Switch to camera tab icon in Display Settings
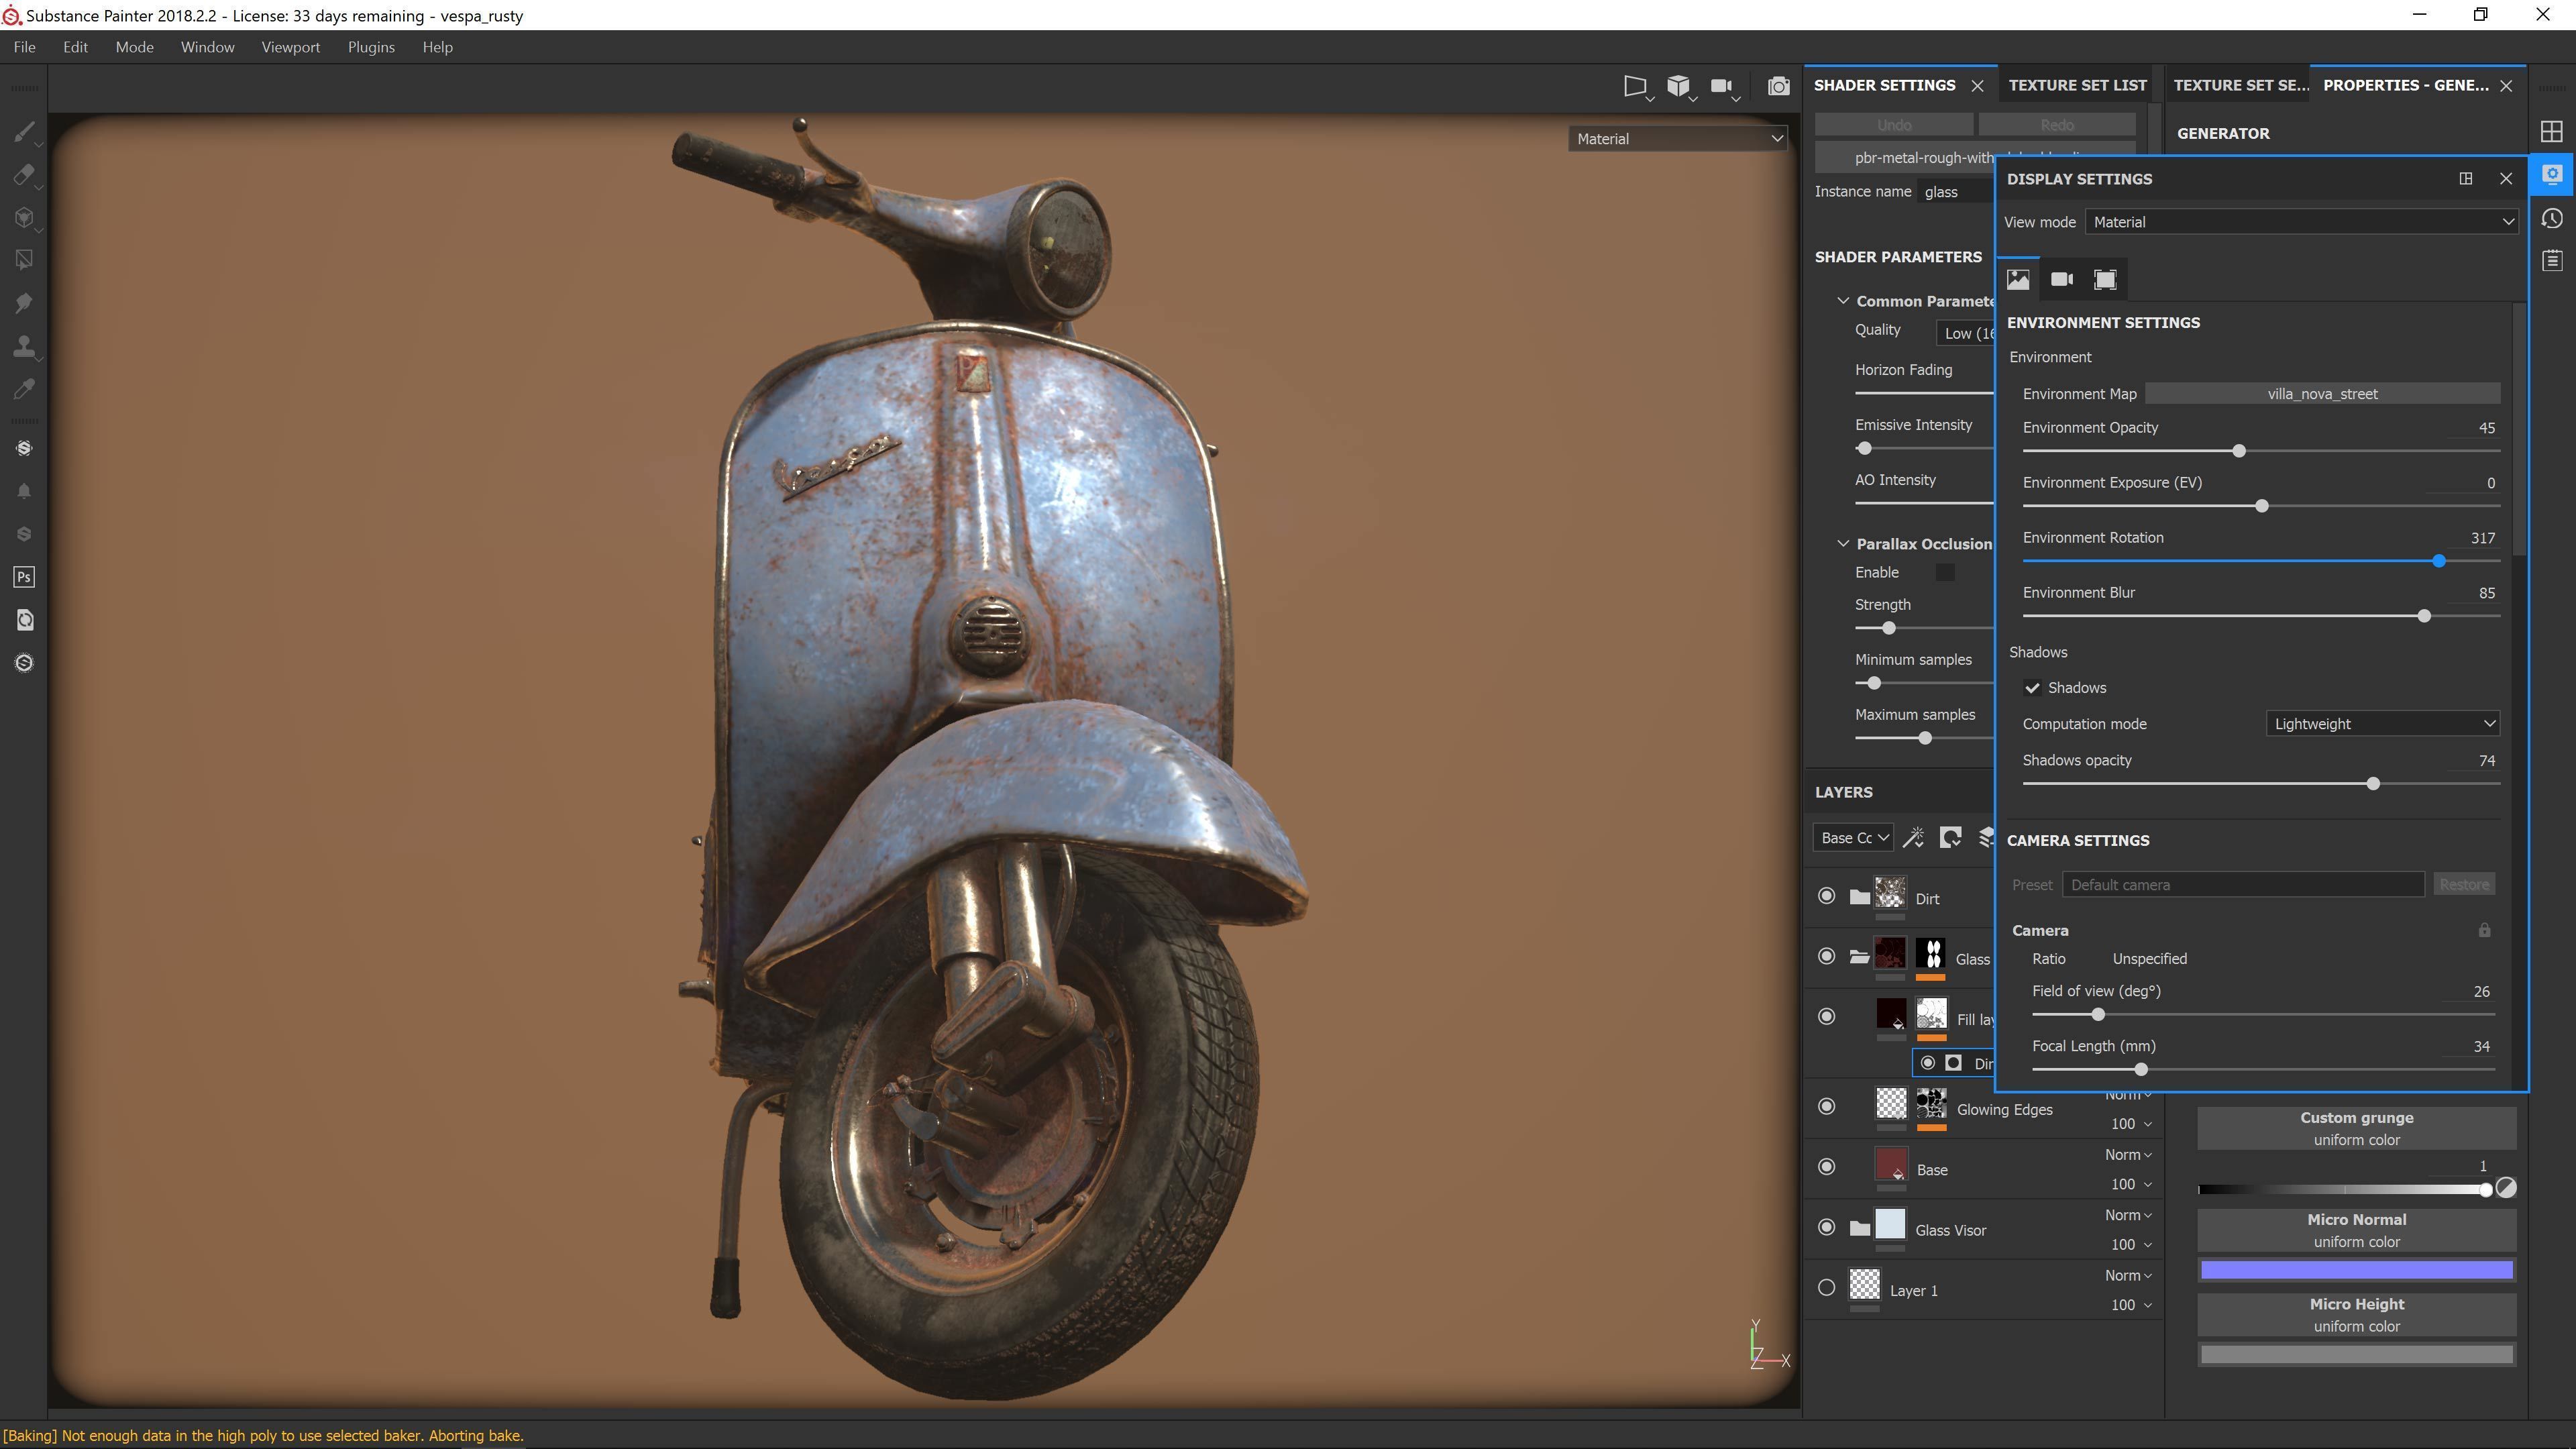The image size is (2576, 1449). 2062,279
